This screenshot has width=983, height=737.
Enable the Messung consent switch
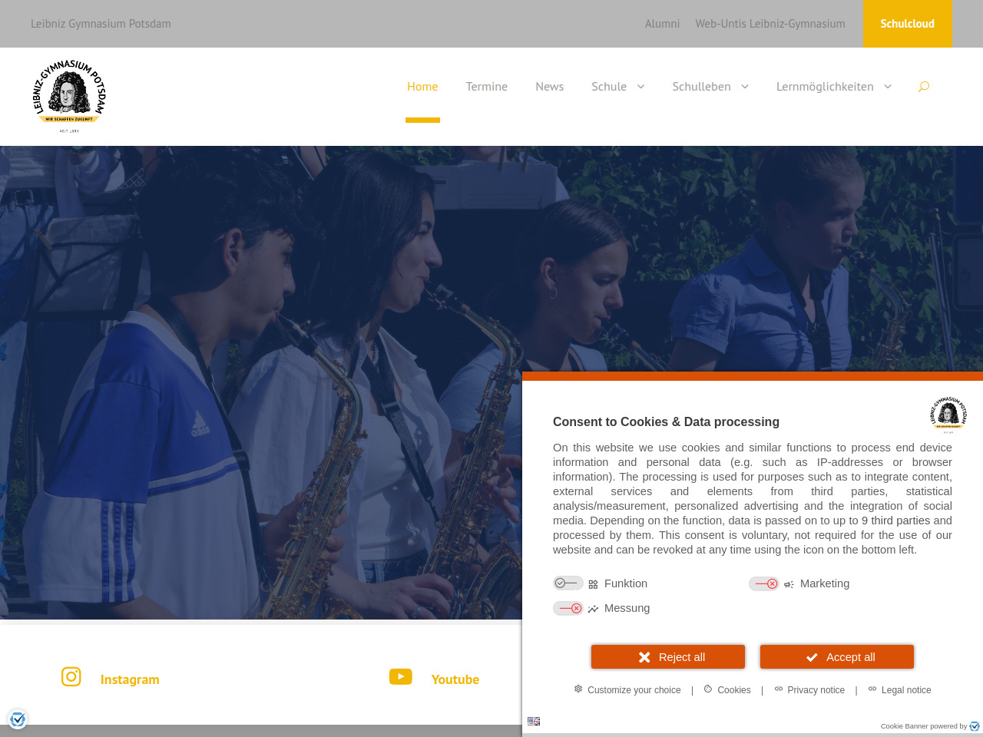pos(568,608)
